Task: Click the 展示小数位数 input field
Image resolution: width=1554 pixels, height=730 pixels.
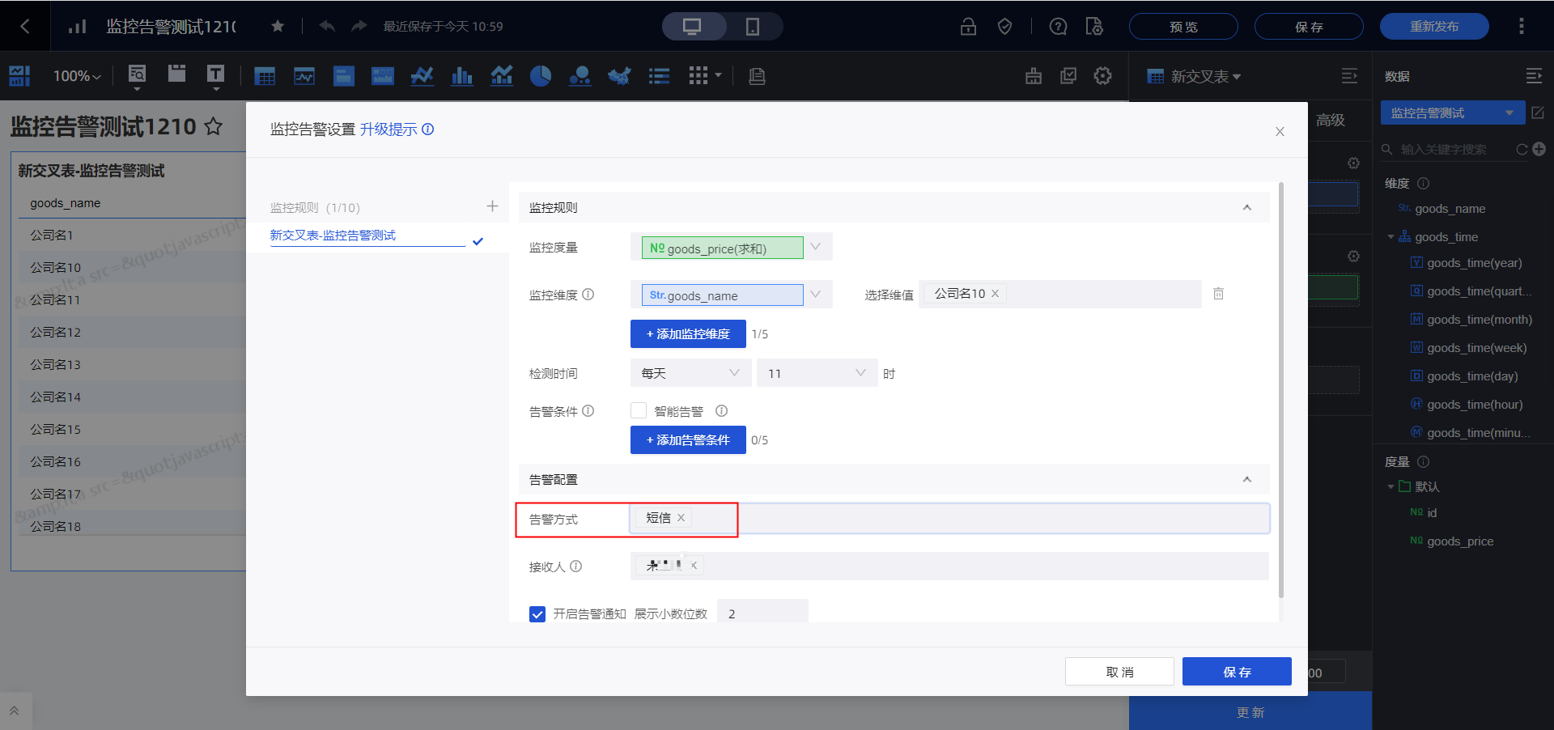Action: [x=762, y=613]
